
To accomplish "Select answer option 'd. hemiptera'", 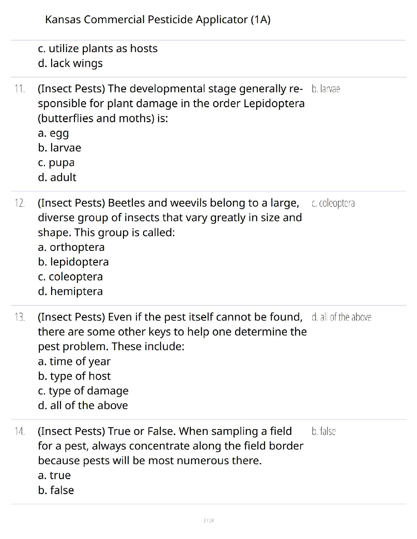I will [70, 291].
